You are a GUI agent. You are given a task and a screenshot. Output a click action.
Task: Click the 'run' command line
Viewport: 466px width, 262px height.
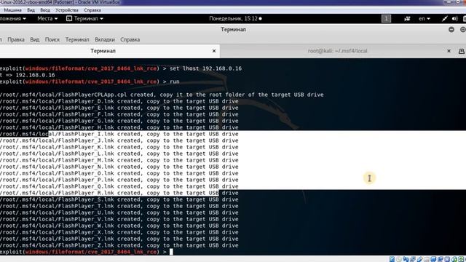point(90,82)
